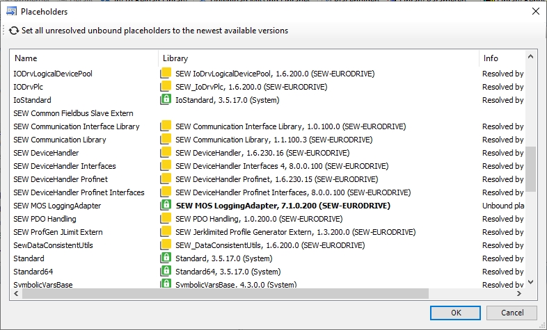
Task: Select the SEW Common Fieldbus Slave Extern row
Action: 73,113
